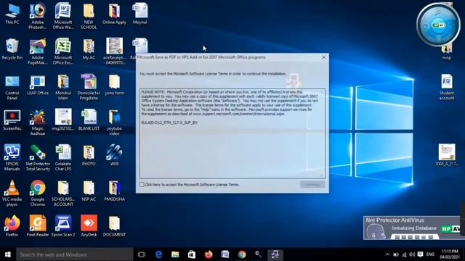Select the DOCUMENT folder
465x261 pixels.
tap(114, 225)
